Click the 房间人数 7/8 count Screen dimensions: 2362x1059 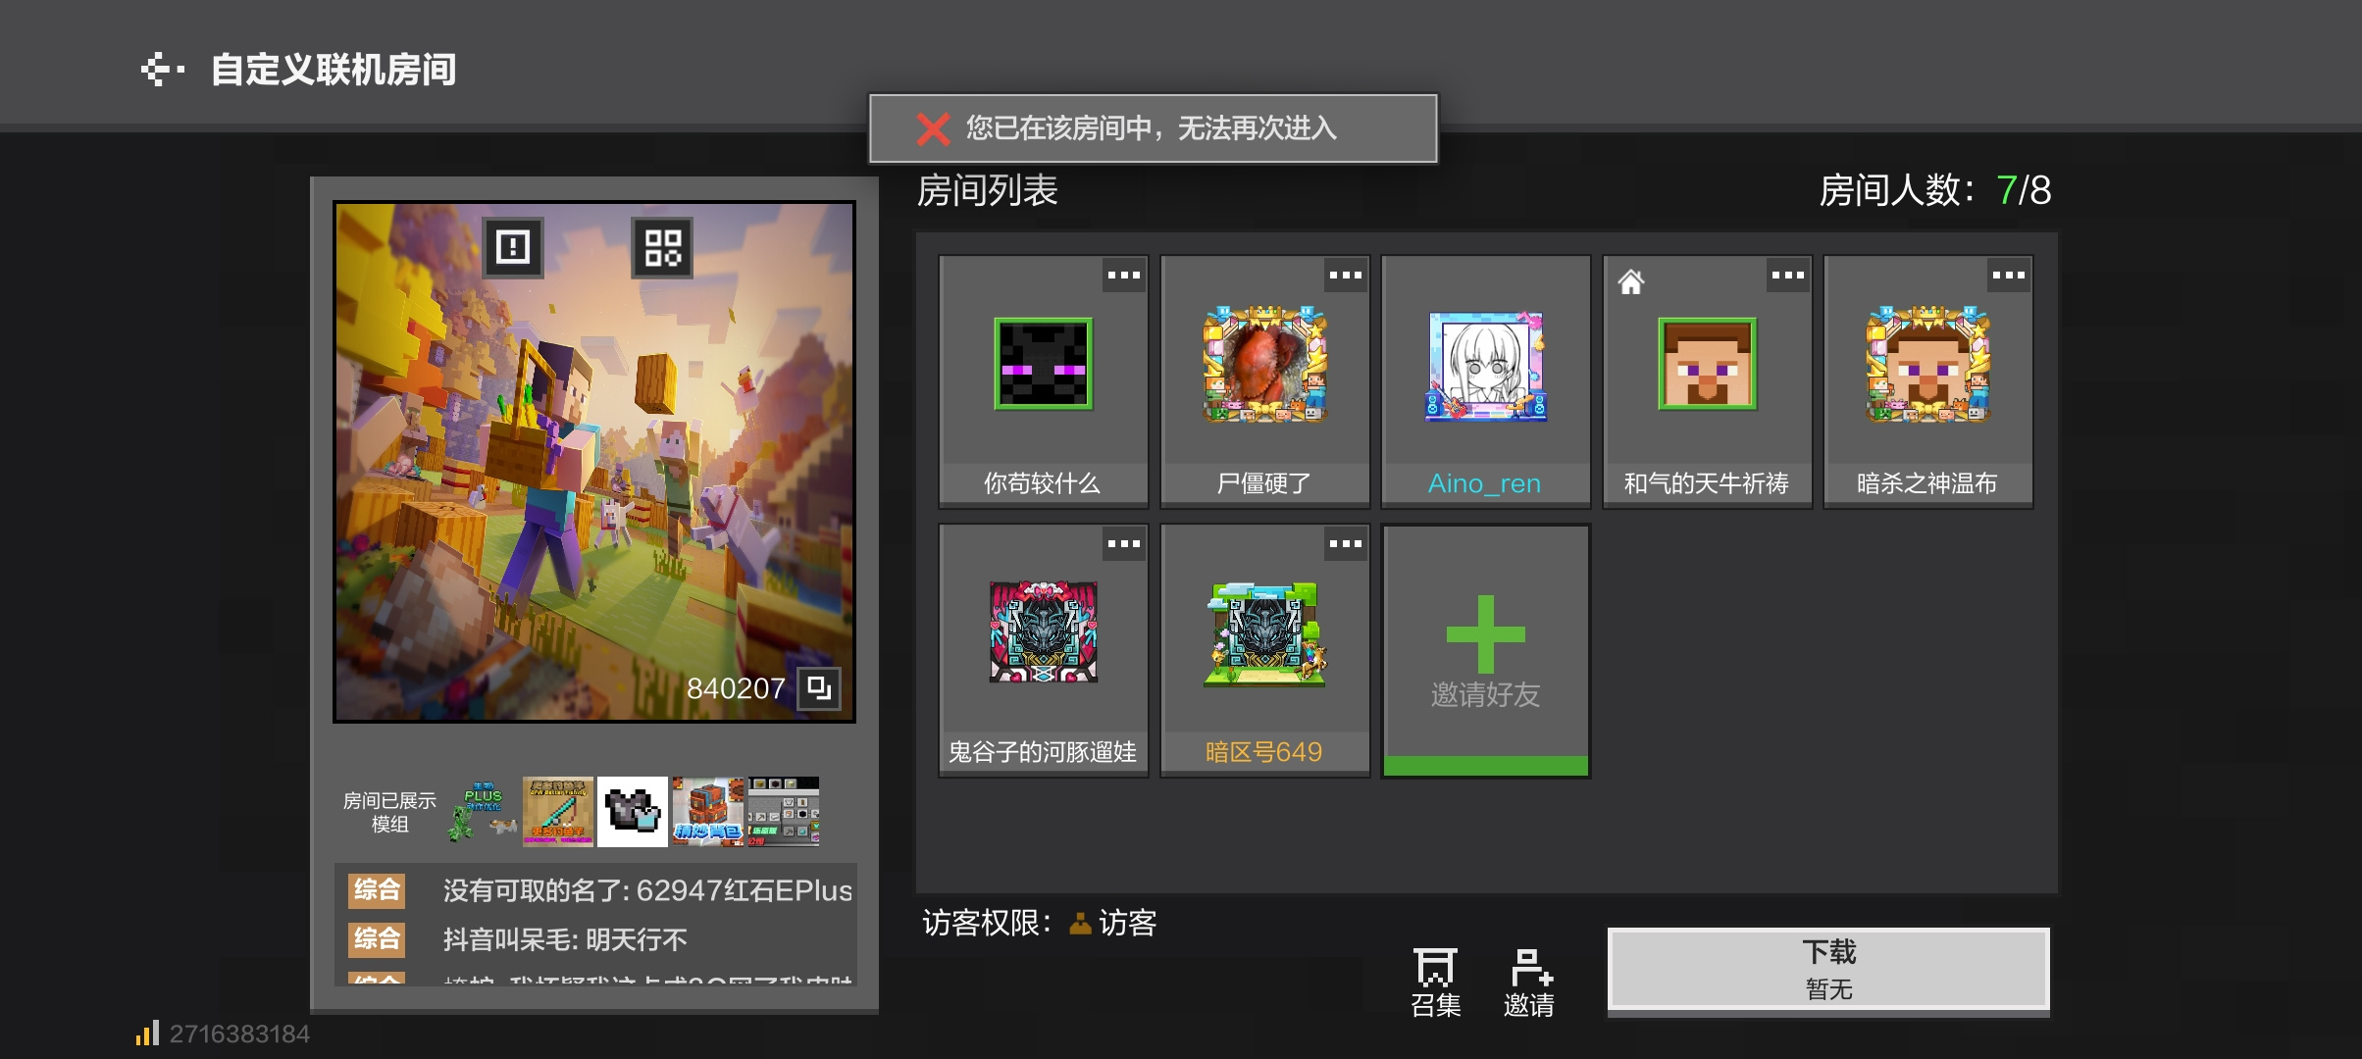[x=1934, y=190]
